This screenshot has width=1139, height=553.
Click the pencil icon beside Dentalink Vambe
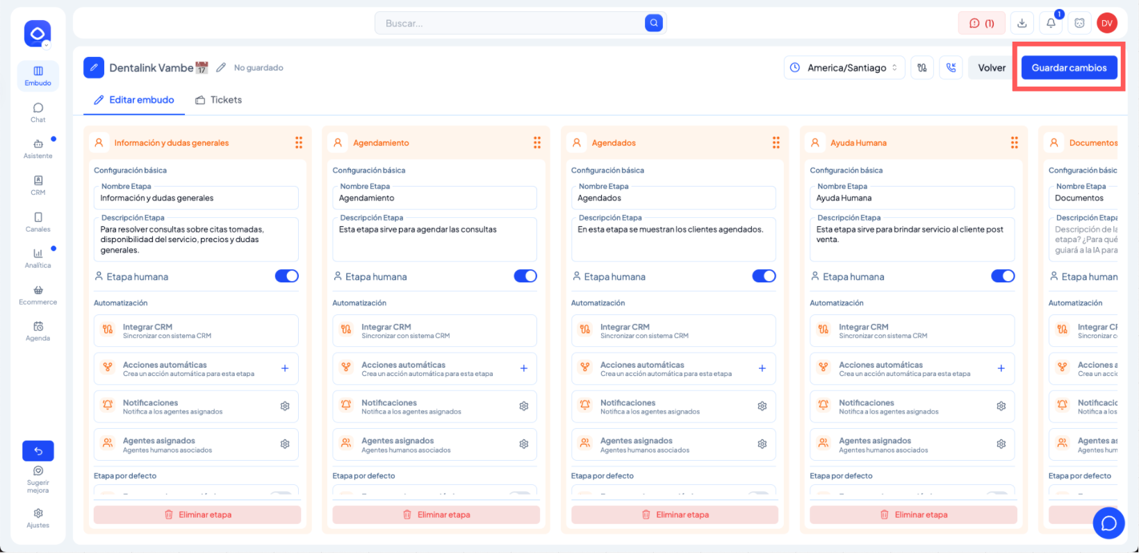coord(221,68)
